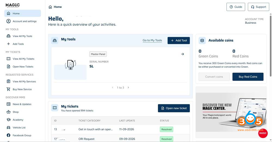Click the '11-09-2026' last update cell
The image size is (272, 142).
tap(126, 129)
